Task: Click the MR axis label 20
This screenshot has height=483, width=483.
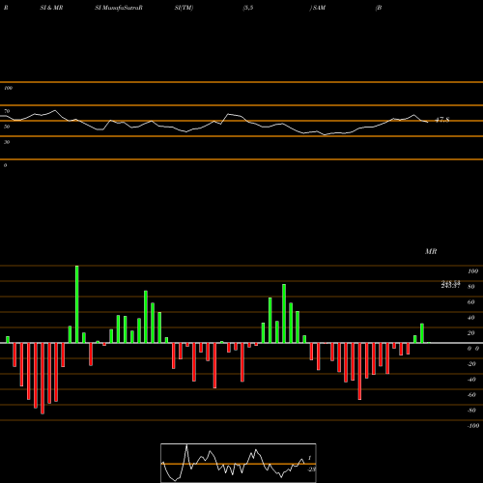Action: [x=471, y=333]
